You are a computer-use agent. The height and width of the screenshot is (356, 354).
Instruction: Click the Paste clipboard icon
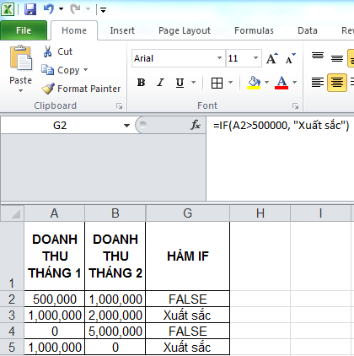pos(21,57)
